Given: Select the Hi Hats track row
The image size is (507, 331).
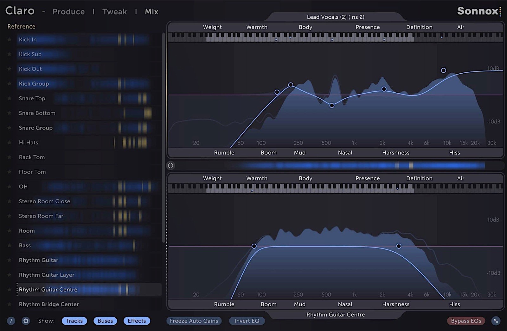Looking at the screenshot, I should point(89,143).
